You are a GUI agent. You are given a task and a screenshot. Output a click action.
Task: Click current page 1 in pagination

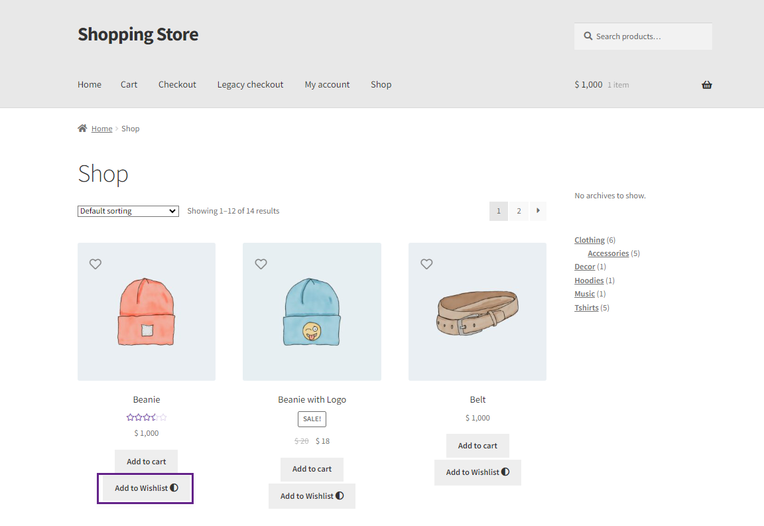point(499,211)
